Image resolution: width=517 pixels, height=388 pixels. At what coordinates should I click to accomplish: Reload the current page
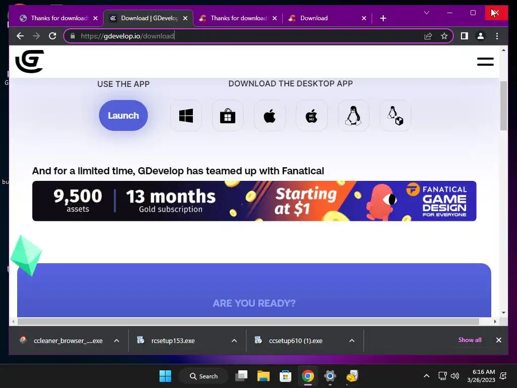(53, 36)
